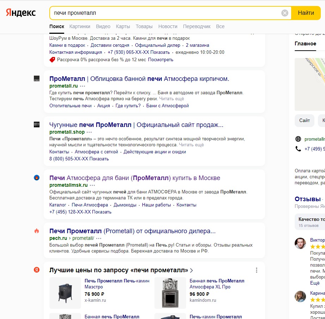Open the ellipsis menu next to pech.ru prometall/
The width and height of the screenshot is (325, 319).
99,238
